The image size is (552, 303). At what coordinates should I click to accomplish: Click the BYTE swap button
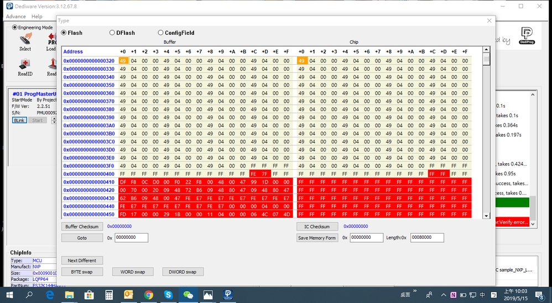click(x=82, y=271)
